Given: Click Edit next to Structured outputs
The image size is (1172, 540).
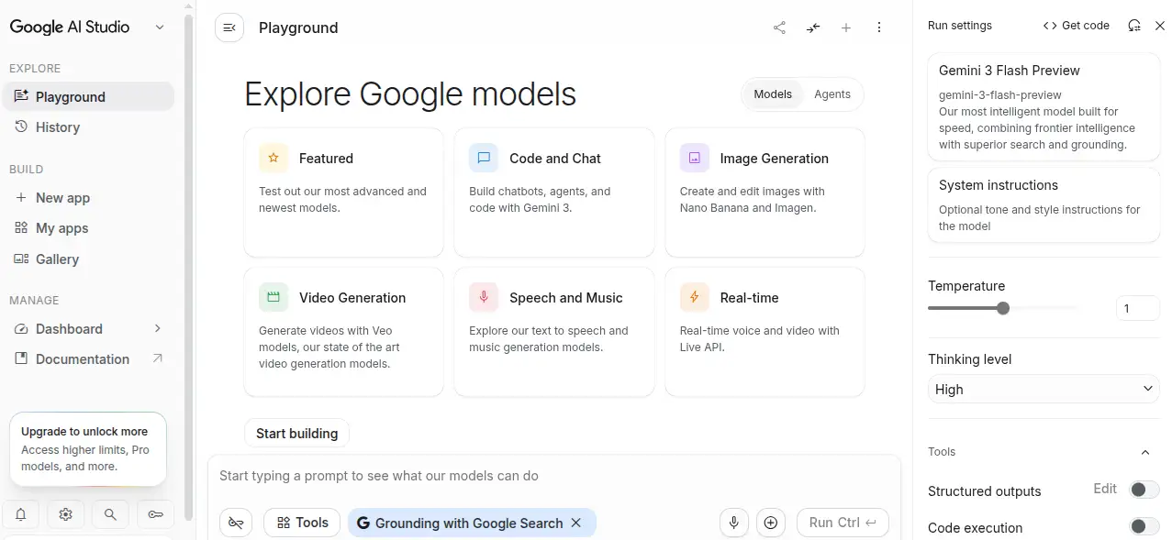Looking at the screenshot, I should (x=1105, y=489).
